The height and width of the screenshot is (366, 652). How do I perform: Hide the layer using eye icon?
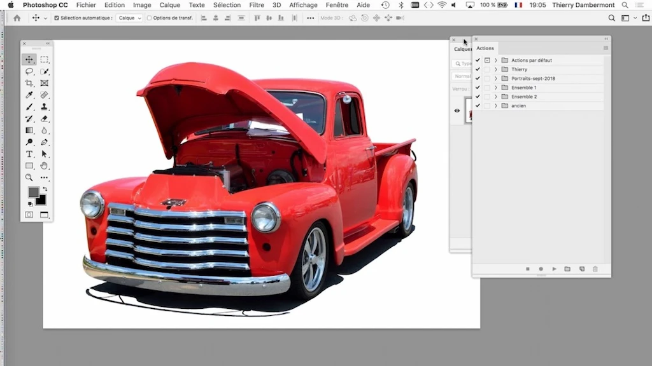click(x=457, y=111)
